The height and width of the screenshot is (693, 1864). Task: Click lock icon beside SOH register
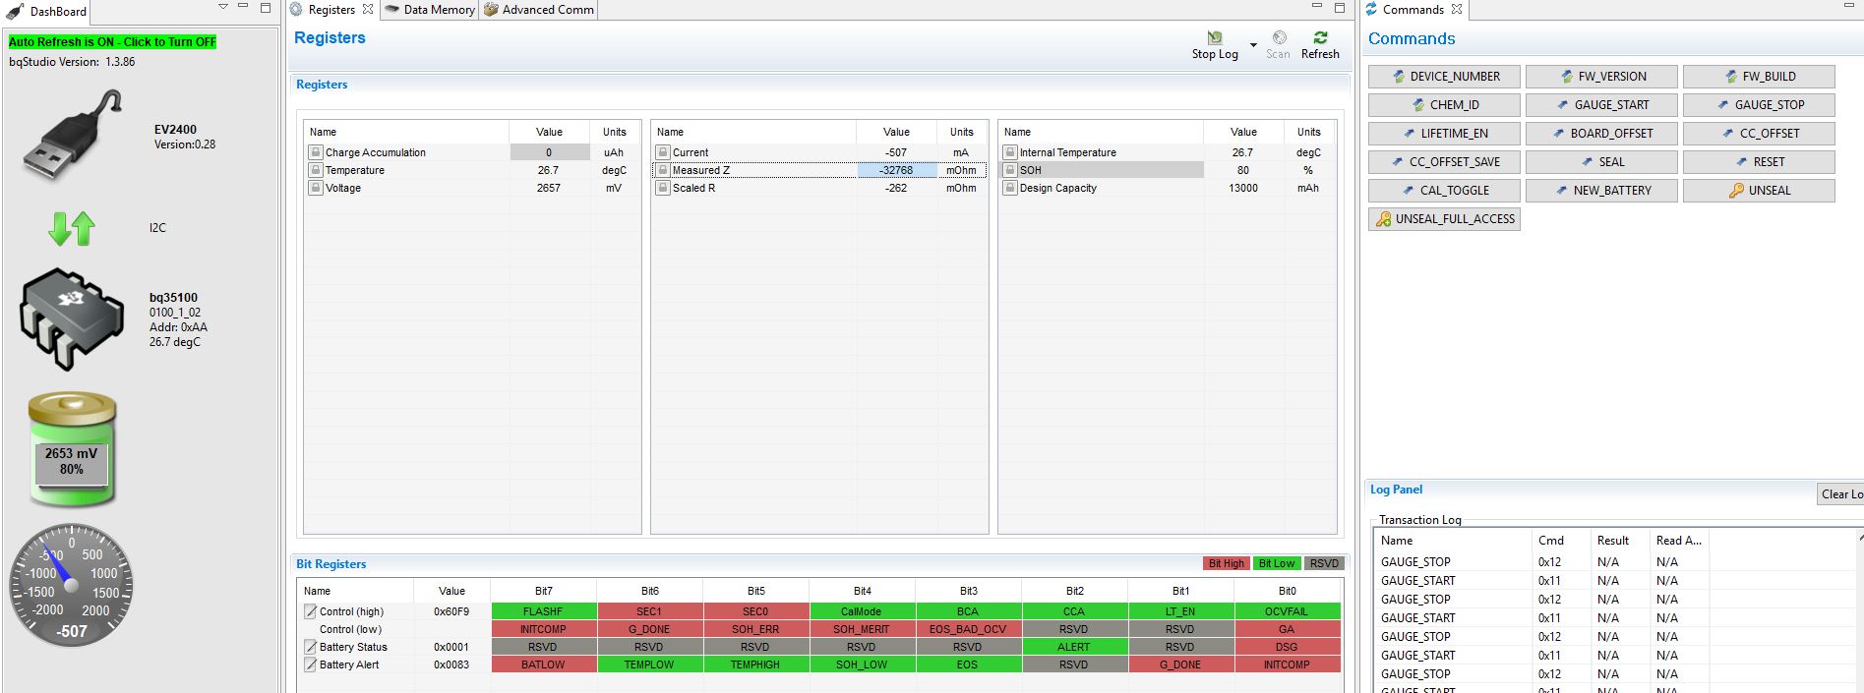1010,170
